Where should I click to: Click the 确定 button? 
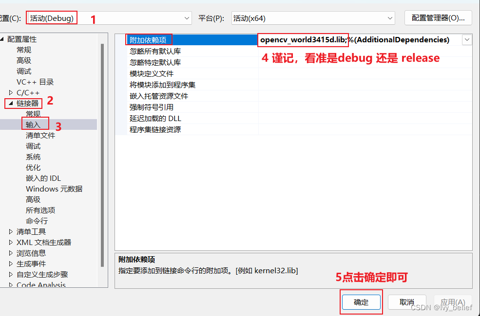361,302
